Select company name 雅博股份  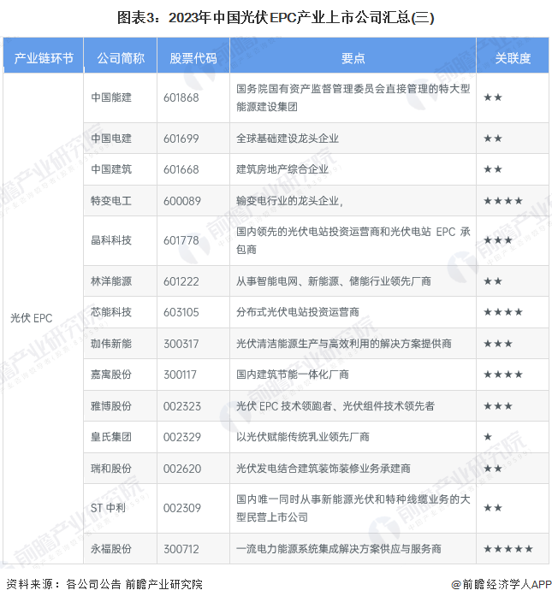(111, 406)
